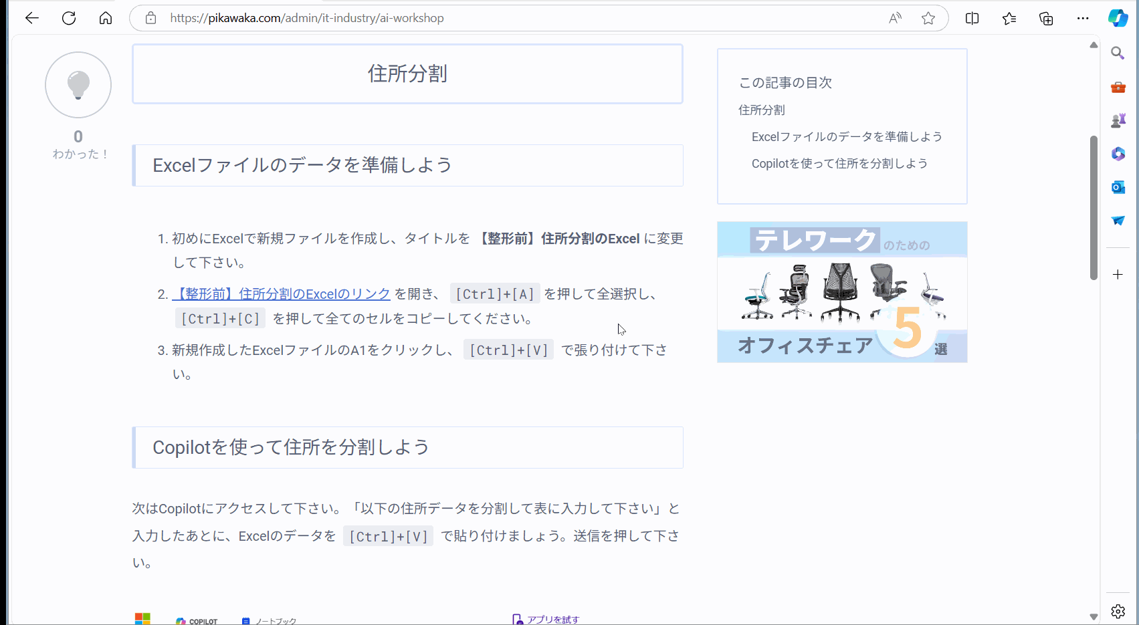The width and height of the screenshot is (1139, 625).
Task: Click the Excelファイルのデータを準備しよう heading
Action: point(302,165)
